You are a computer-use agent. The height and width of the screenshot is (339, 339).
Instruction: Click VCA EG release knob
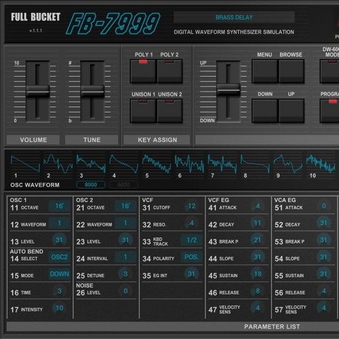point(323,291)
